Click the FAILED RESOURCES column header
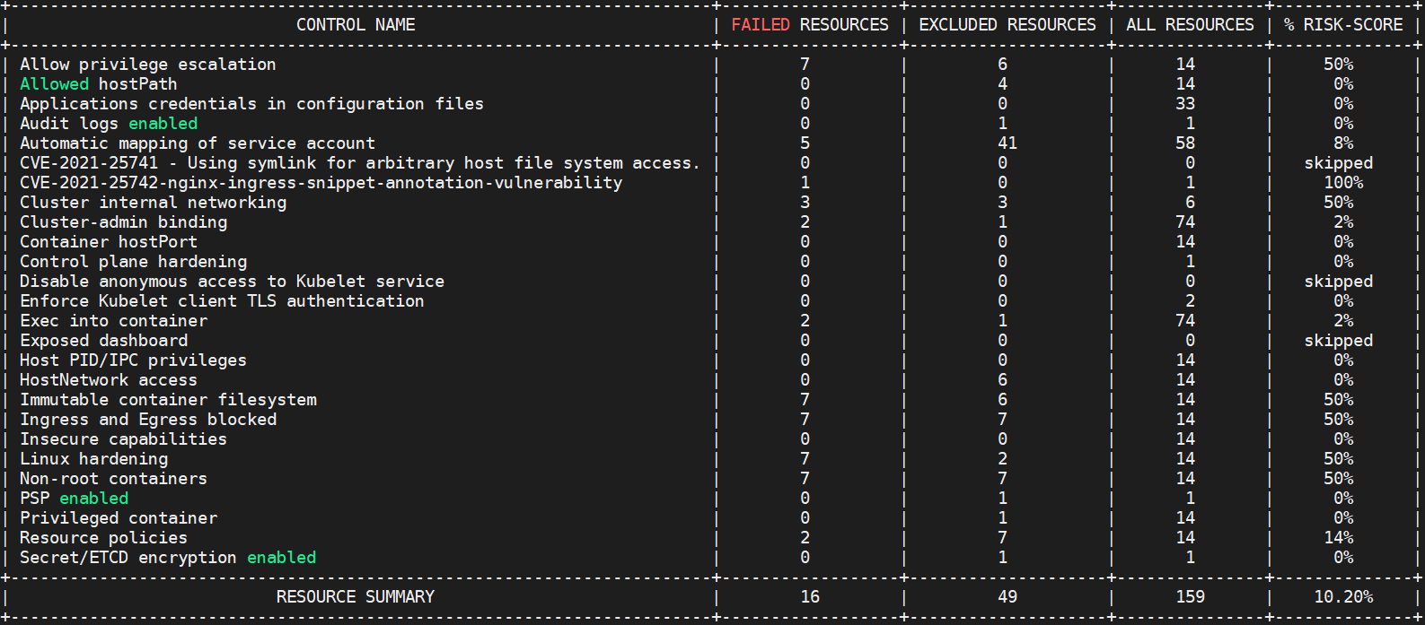 click(809, 25)
